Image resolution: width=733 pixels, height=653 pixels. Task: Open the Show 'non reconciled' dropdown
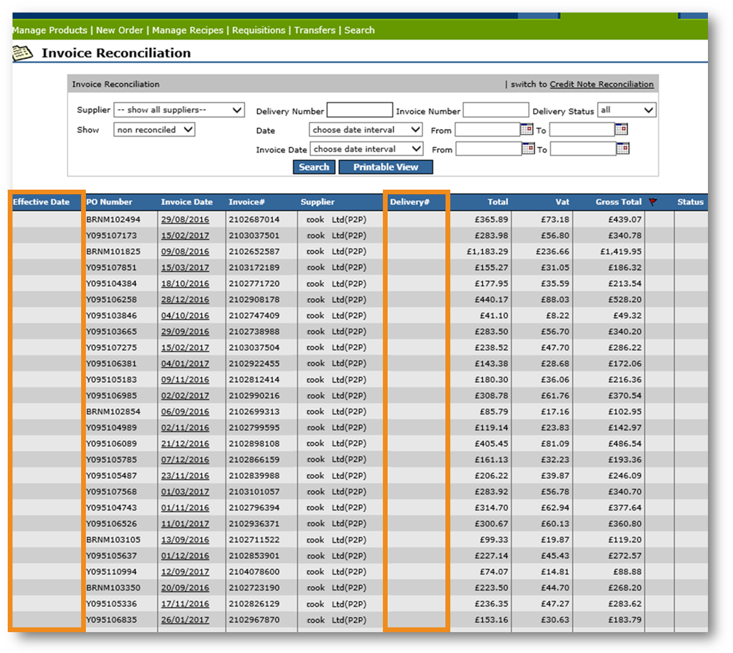pyautogui.click(x=154, y=130)
